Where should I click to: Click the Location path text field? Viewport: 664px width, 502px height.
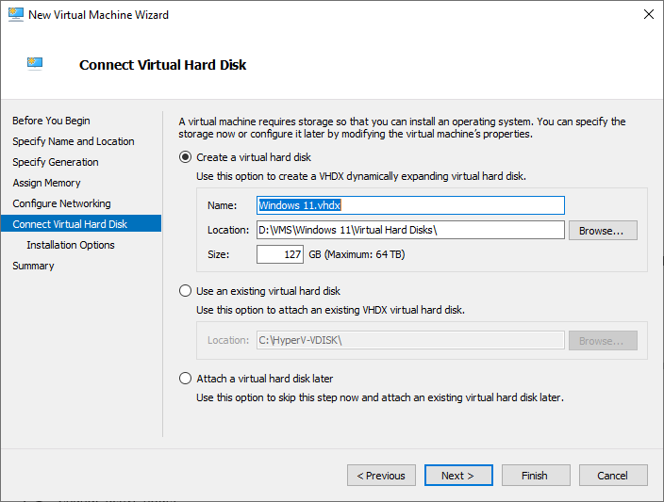point(410,230)
